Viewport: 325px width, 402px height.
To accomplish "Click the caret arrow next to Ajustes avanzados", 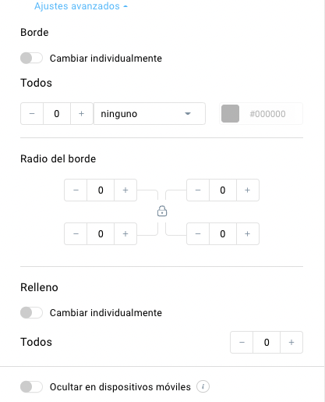I will click(125, 7).
